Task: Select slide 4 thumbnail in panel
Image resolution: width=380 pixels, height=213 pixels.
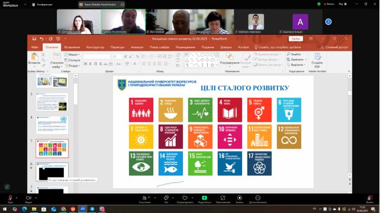Action: point(52,125)
